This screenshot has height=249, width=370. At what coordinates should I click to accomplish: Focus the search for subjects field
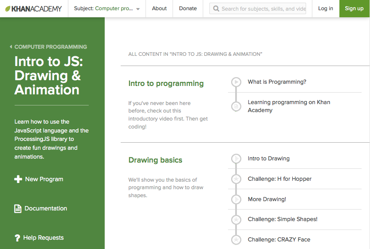[x=258, y=9]
